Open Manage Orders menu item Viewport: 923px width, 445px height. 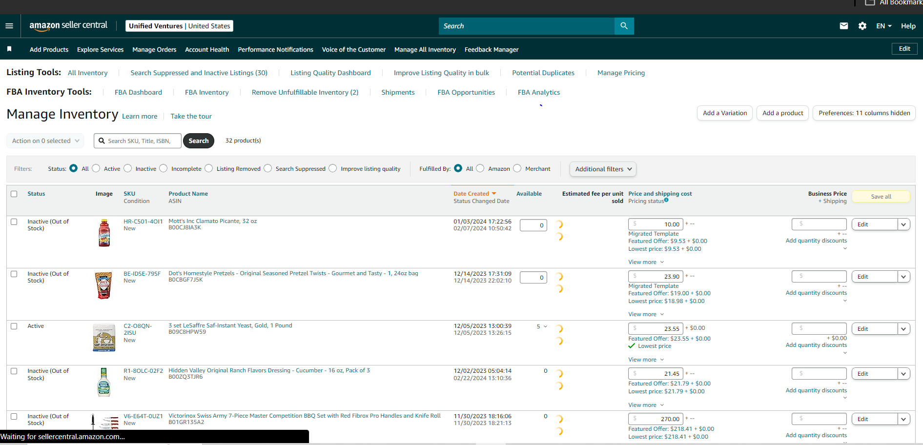154,49
